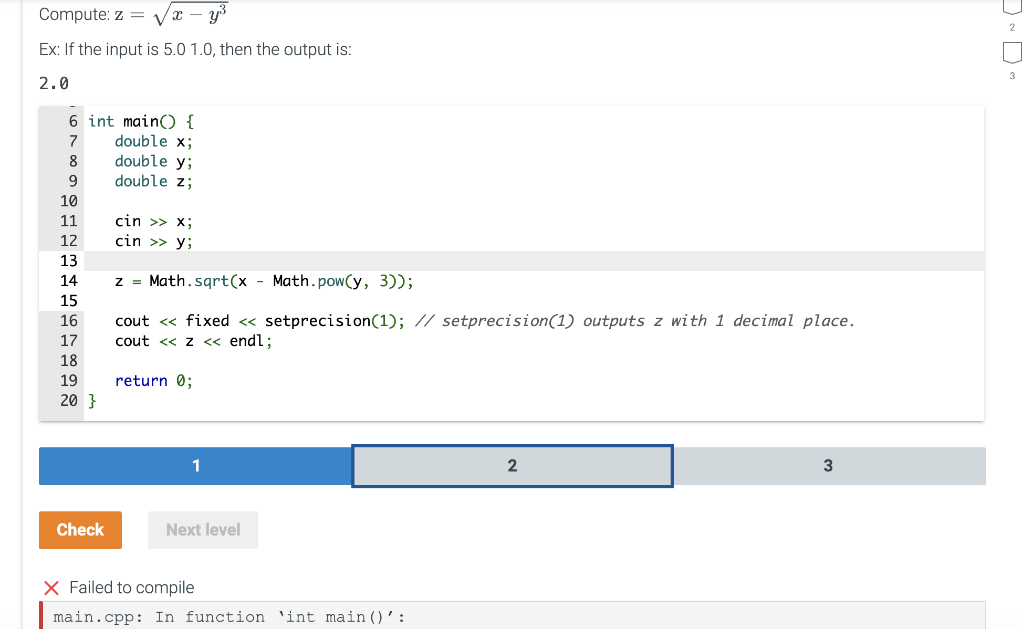Click inside Math.pow(y, 3) on line 14
The height and width of the screenshot is (629, 1023).
point(338,281)
